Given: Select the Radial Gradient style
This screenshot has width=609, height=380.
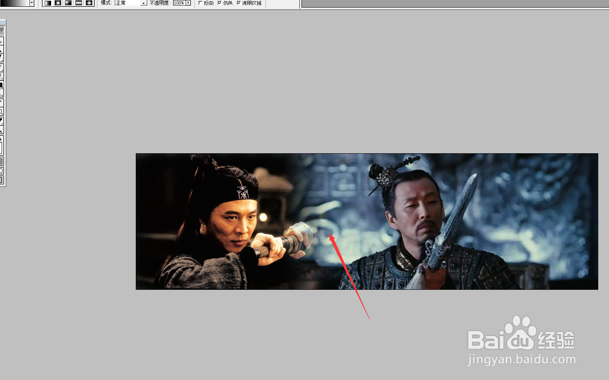Looking at the screenshot, I should pos(58,3).
